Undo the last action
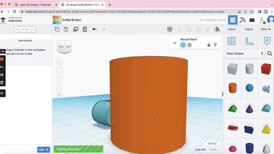The width and height of the screenshot is (274, 154). (94, 29)
